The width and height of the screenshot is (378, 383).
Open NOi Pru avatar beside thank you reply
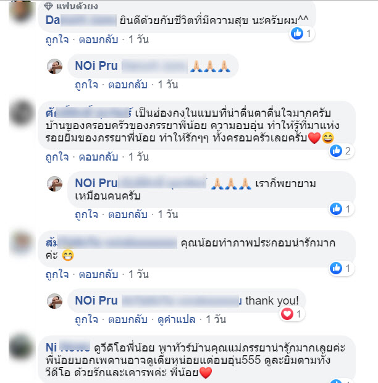click(x=54, y=301)
